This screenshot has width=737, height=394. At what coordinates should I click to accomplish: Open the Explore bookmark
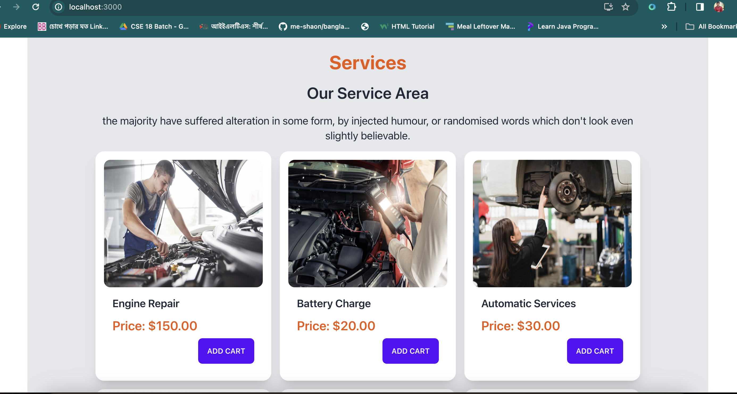pyautogui.click(x=15, y=27)
